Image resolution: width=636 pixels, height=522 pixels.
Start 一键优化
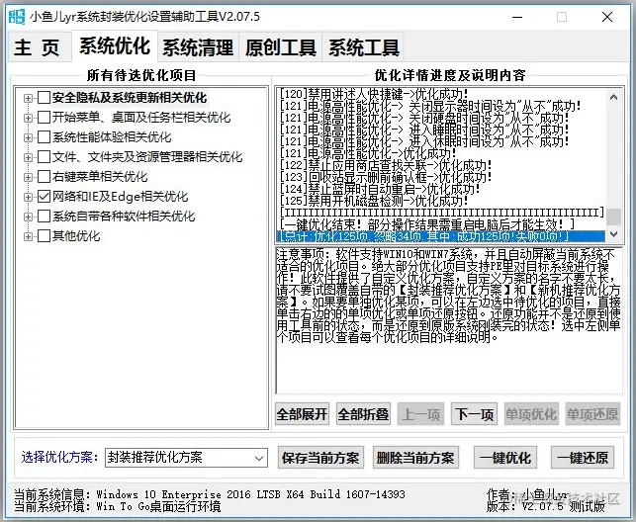pyautogui.click(x=505, y=458)
